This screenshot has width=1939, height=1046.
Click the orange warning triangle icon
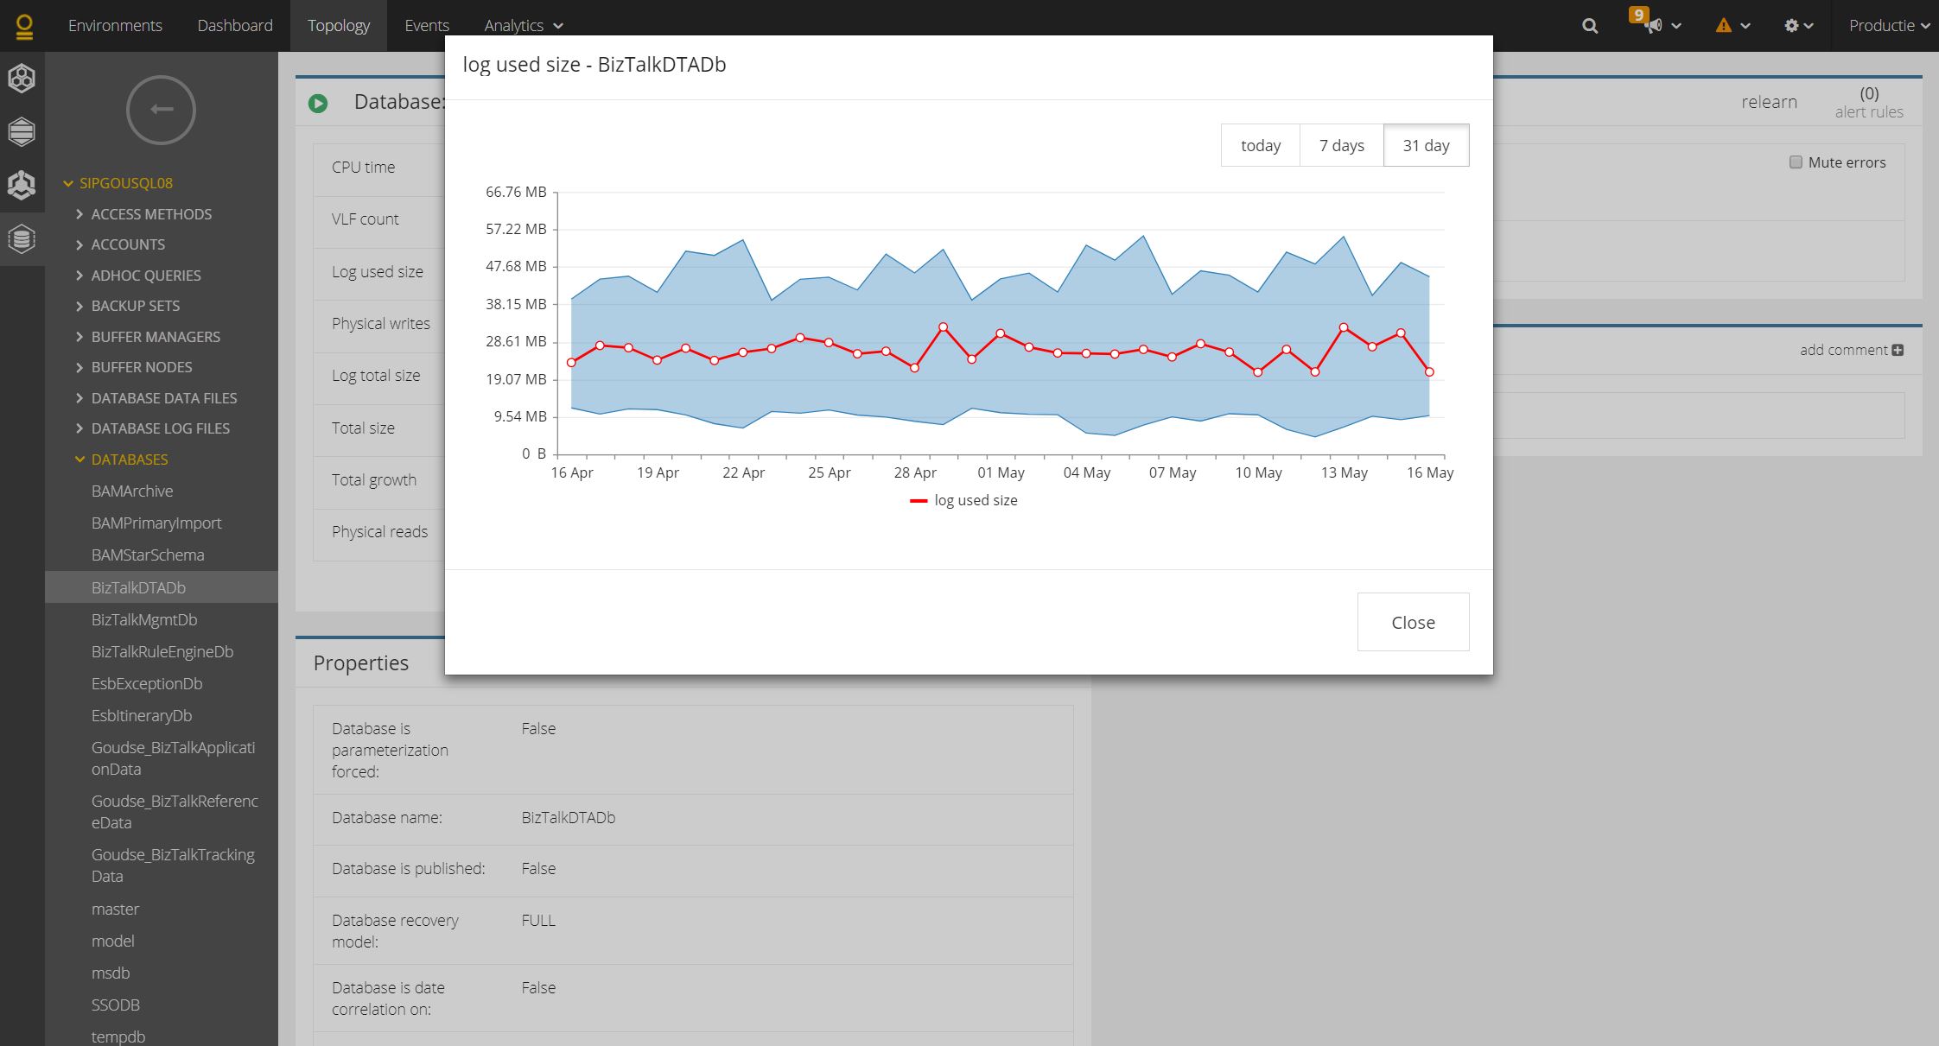[1723, 26]
